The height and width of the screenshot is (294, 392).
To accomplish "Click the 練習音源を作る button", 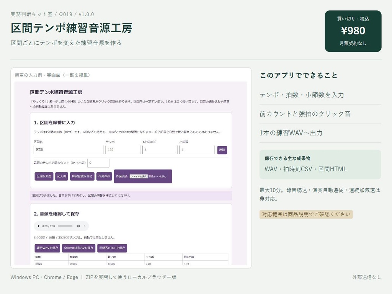I will (82, 176).
